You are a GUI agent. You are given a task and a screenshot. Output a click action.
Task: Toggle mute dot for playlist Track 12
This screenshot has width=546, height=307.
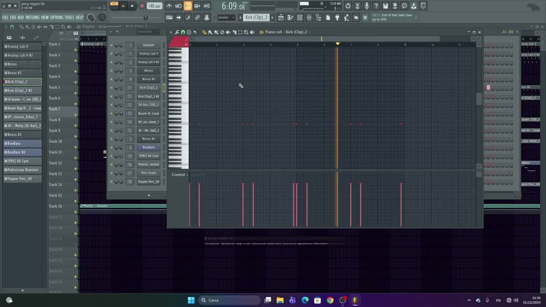click(x=76, y=169)
